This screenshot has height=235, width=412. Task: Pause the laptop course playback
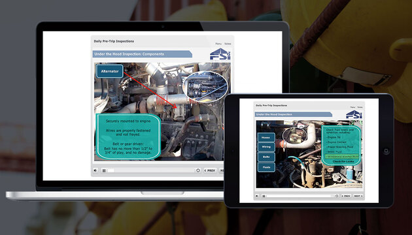coord(104,171)
